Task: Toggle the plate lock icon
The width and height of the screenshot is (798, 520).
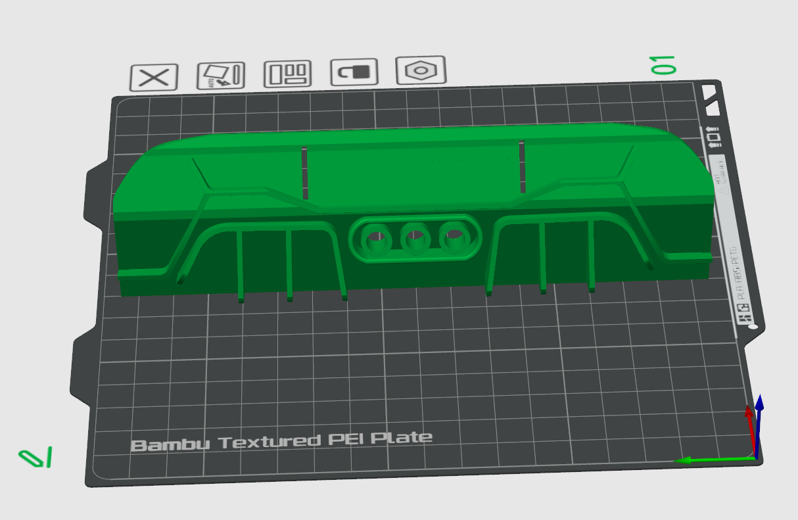Action: [x=355, y=72]
